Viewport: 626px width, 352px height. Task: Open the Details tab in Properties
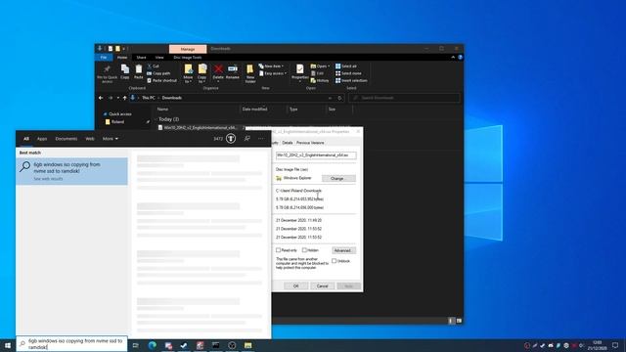click(x=288, y=143)
